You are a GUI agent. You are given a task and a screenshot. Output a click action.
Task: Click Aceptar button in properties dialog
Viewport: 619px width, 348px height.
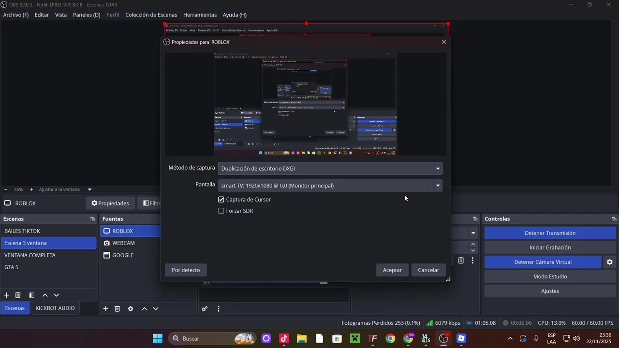[392, 270]
